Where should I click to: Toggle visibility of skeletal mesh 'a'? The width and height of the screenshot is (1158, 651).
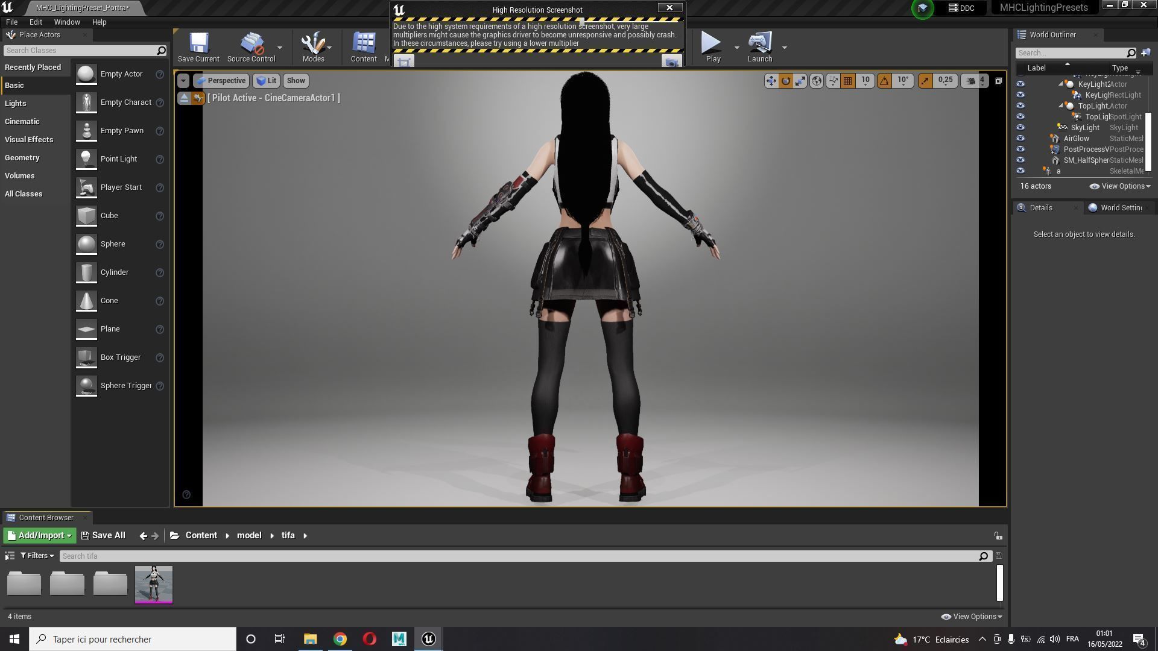click(x=1020, y=171)
